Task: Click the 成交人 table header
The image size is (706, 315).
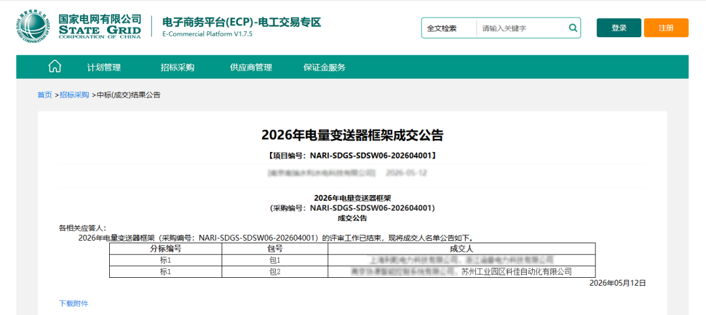Action: pos(462,248)
